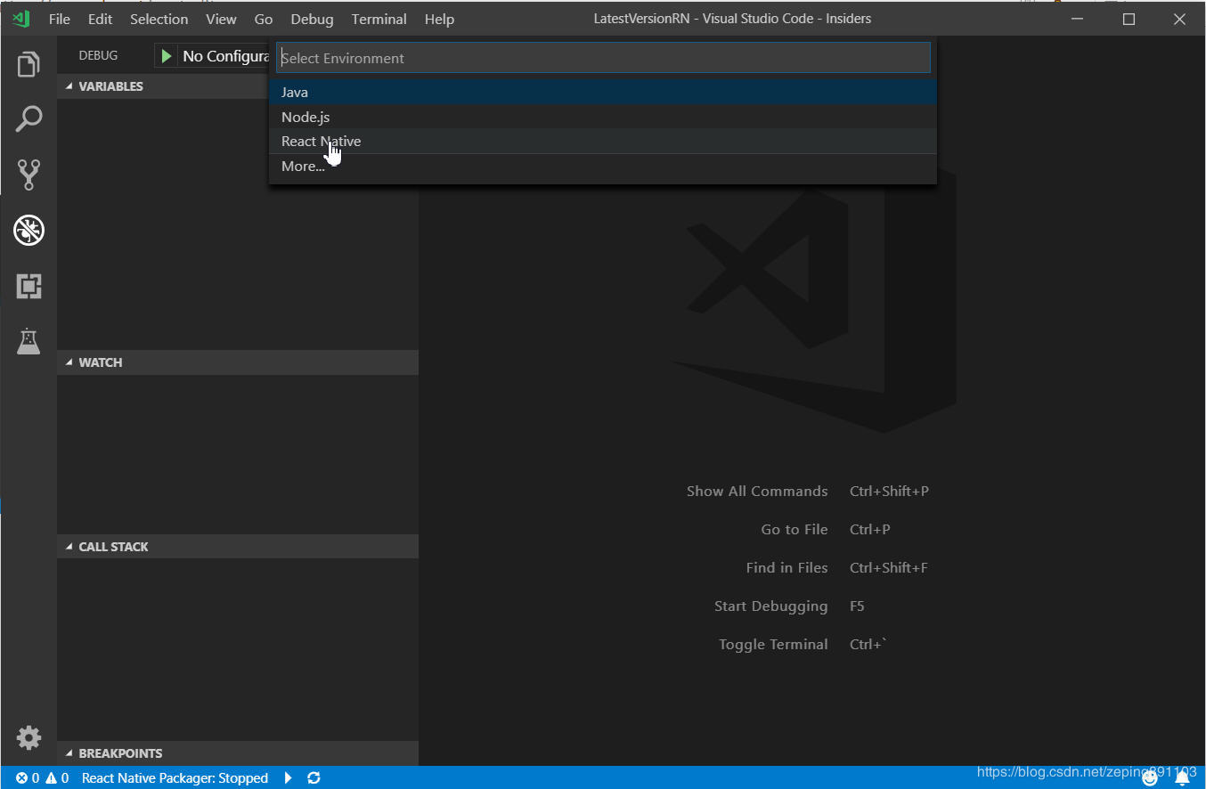1206x789 pixels.
Task: Open the No Configurations dropdown
Action: (225, 56)
